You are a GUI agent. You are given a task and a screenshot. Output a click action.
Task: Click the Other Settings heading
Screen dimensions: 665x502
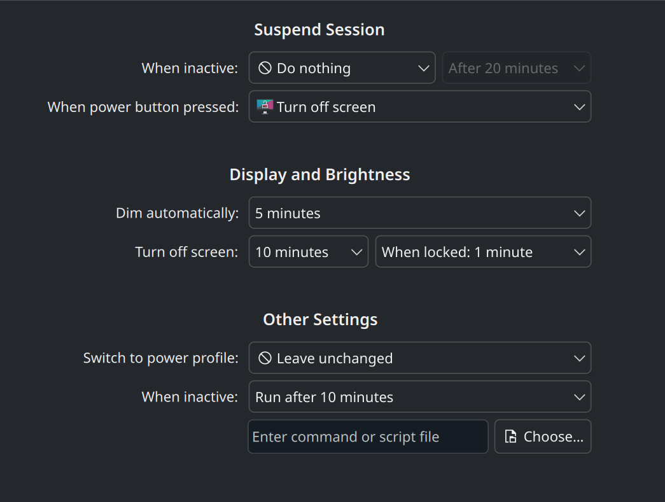320,319
